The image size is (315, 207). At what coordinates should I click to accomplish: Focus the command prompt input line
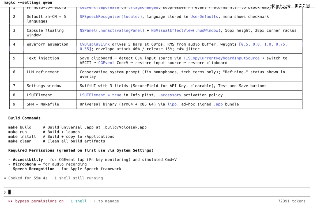pyautogui.click(x=157, y=192)
